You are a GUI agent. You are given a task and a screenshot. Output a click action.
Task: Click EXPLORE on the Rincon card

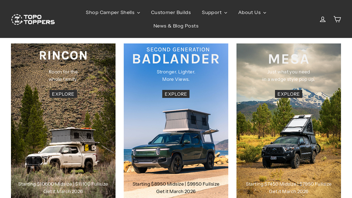[63, 94]
